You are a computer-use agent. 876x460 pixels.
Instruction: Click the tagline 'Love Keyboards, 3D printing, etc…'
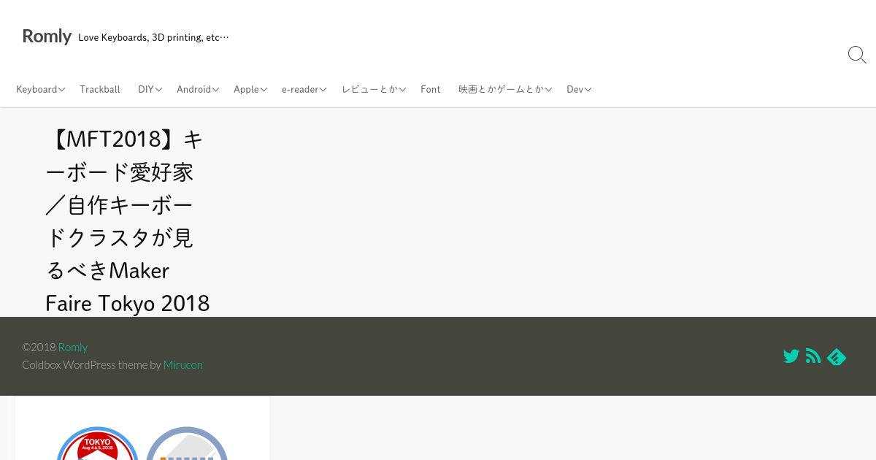(153, 37)
